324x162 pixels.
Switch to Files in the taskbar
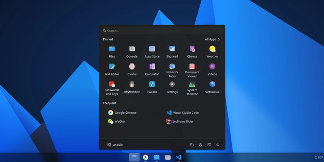point(156,157)
